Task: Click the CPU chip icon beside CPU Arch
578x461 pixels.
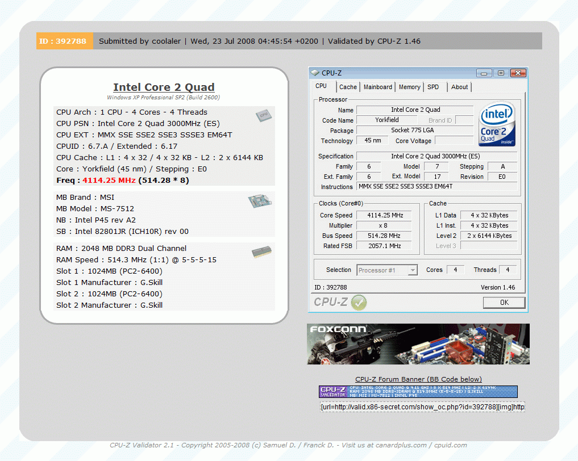Action: 264,115
